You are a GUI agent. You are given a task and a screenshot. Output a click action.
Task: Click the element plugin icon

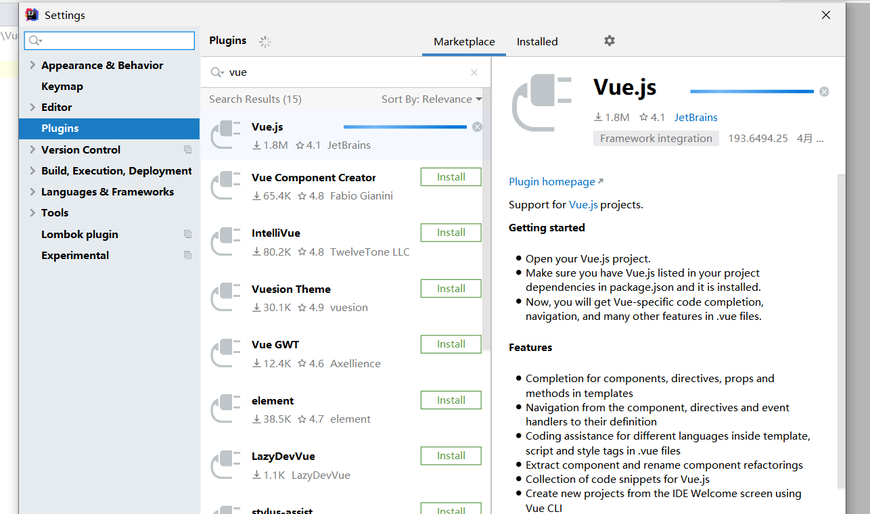226,408
